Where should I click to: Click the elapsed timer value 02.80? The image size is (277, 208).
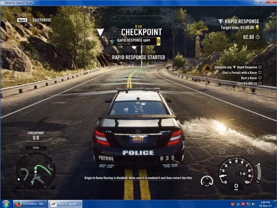click(248, 37)
